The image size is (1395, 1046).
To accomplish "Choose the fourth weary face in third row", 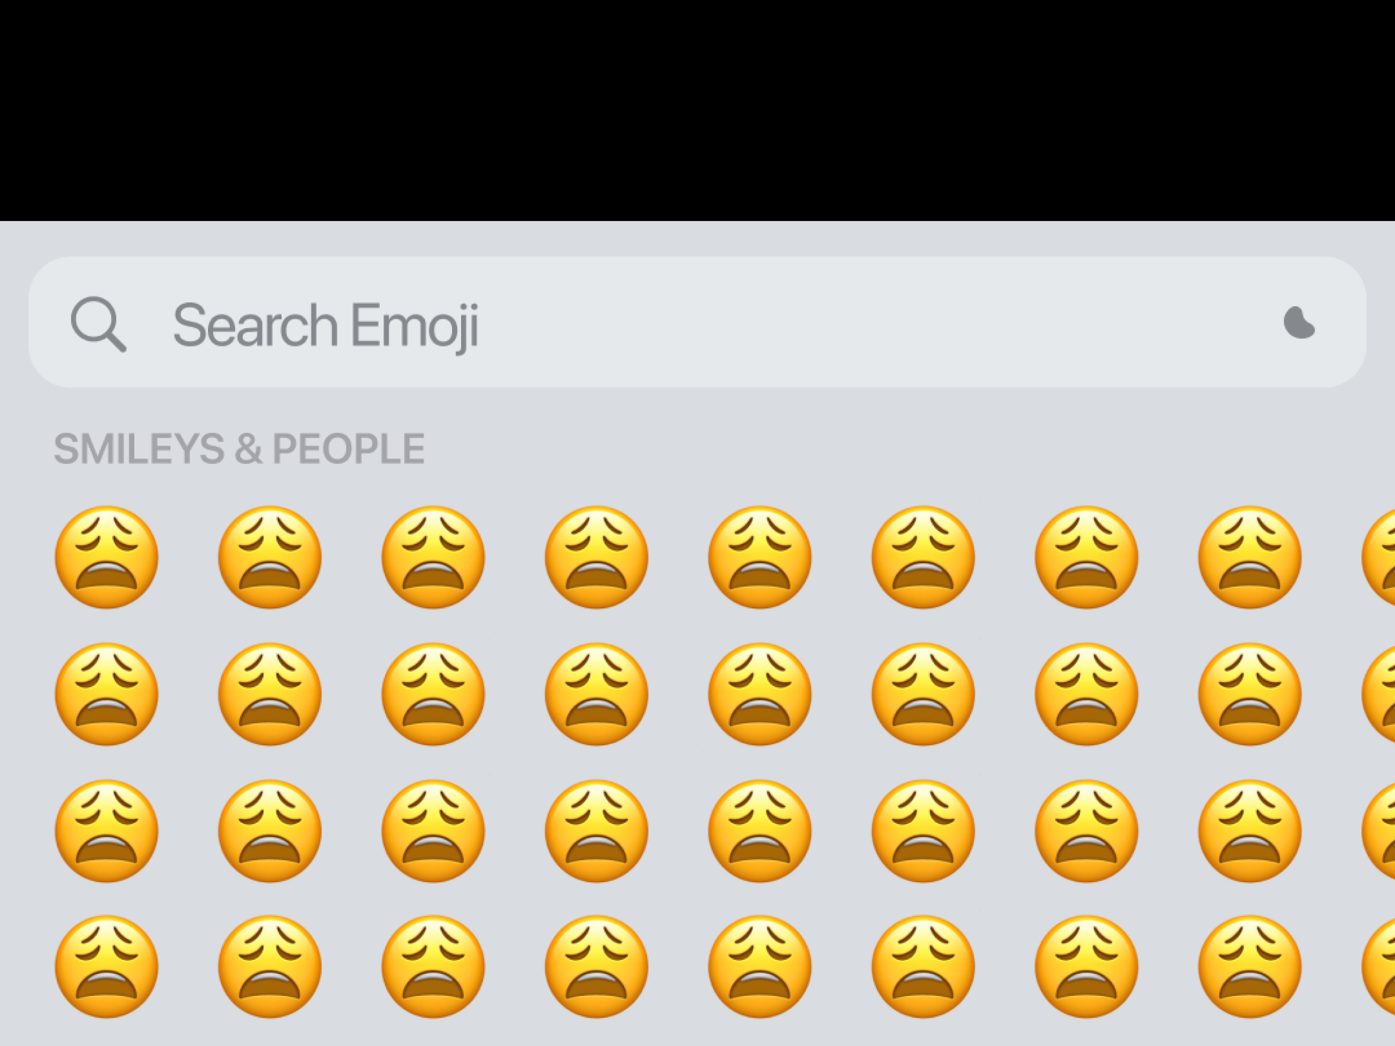I will coord(597,831).
